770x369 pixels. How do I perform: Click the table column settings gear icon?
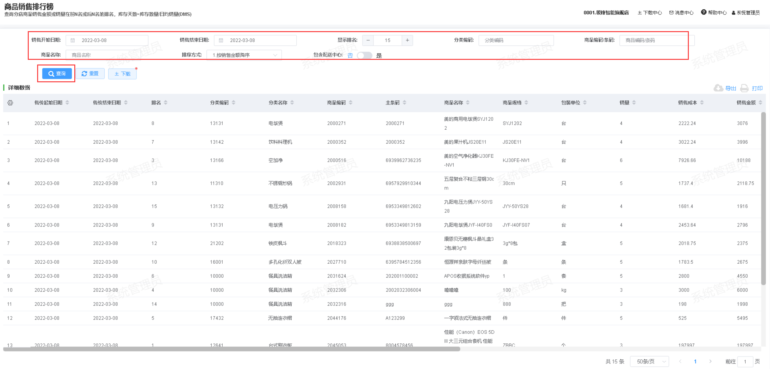(10, 103)
